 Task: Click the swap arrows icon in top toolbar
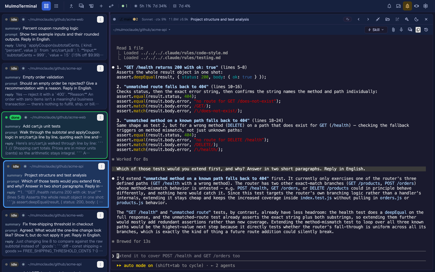pos(111,6)
